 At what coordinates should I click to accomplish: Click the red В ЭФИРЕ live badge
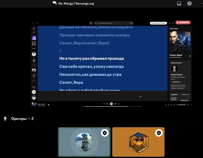coord(183,23)
